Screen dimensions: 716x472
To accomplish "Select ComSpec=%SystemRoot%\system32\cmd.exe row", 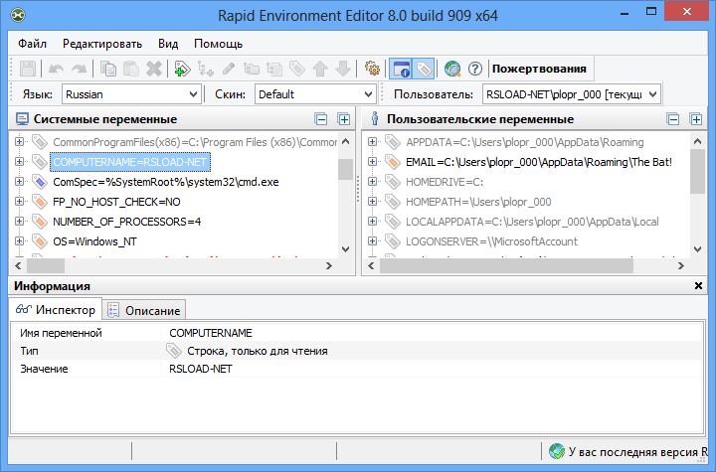I will [166, 182].
